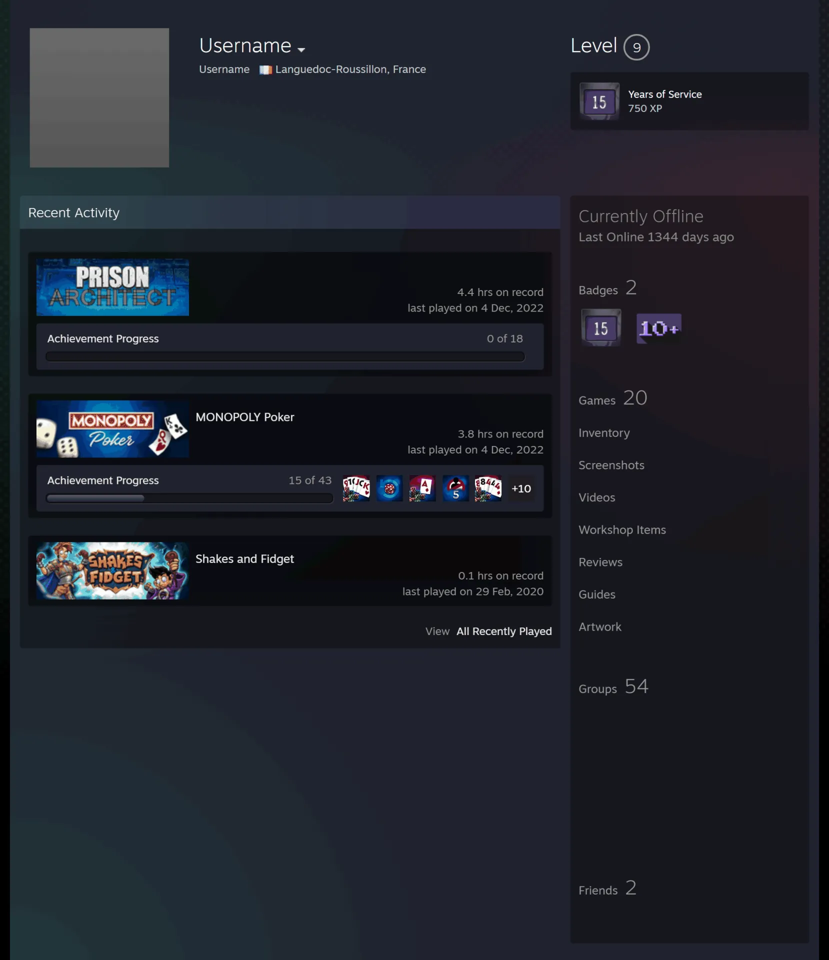This screenshot has width=829, height=960.
Task: Open the MONOPOLY Poker game banner
Action: click(112, 429)
